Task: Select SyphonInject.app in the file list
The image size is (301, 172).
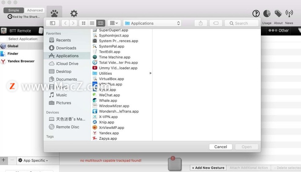Action: click(121, 35)
